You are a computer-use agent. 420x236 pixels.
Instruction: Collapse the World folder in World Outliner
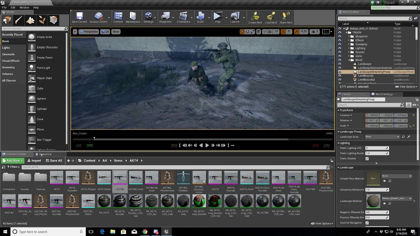349,60
